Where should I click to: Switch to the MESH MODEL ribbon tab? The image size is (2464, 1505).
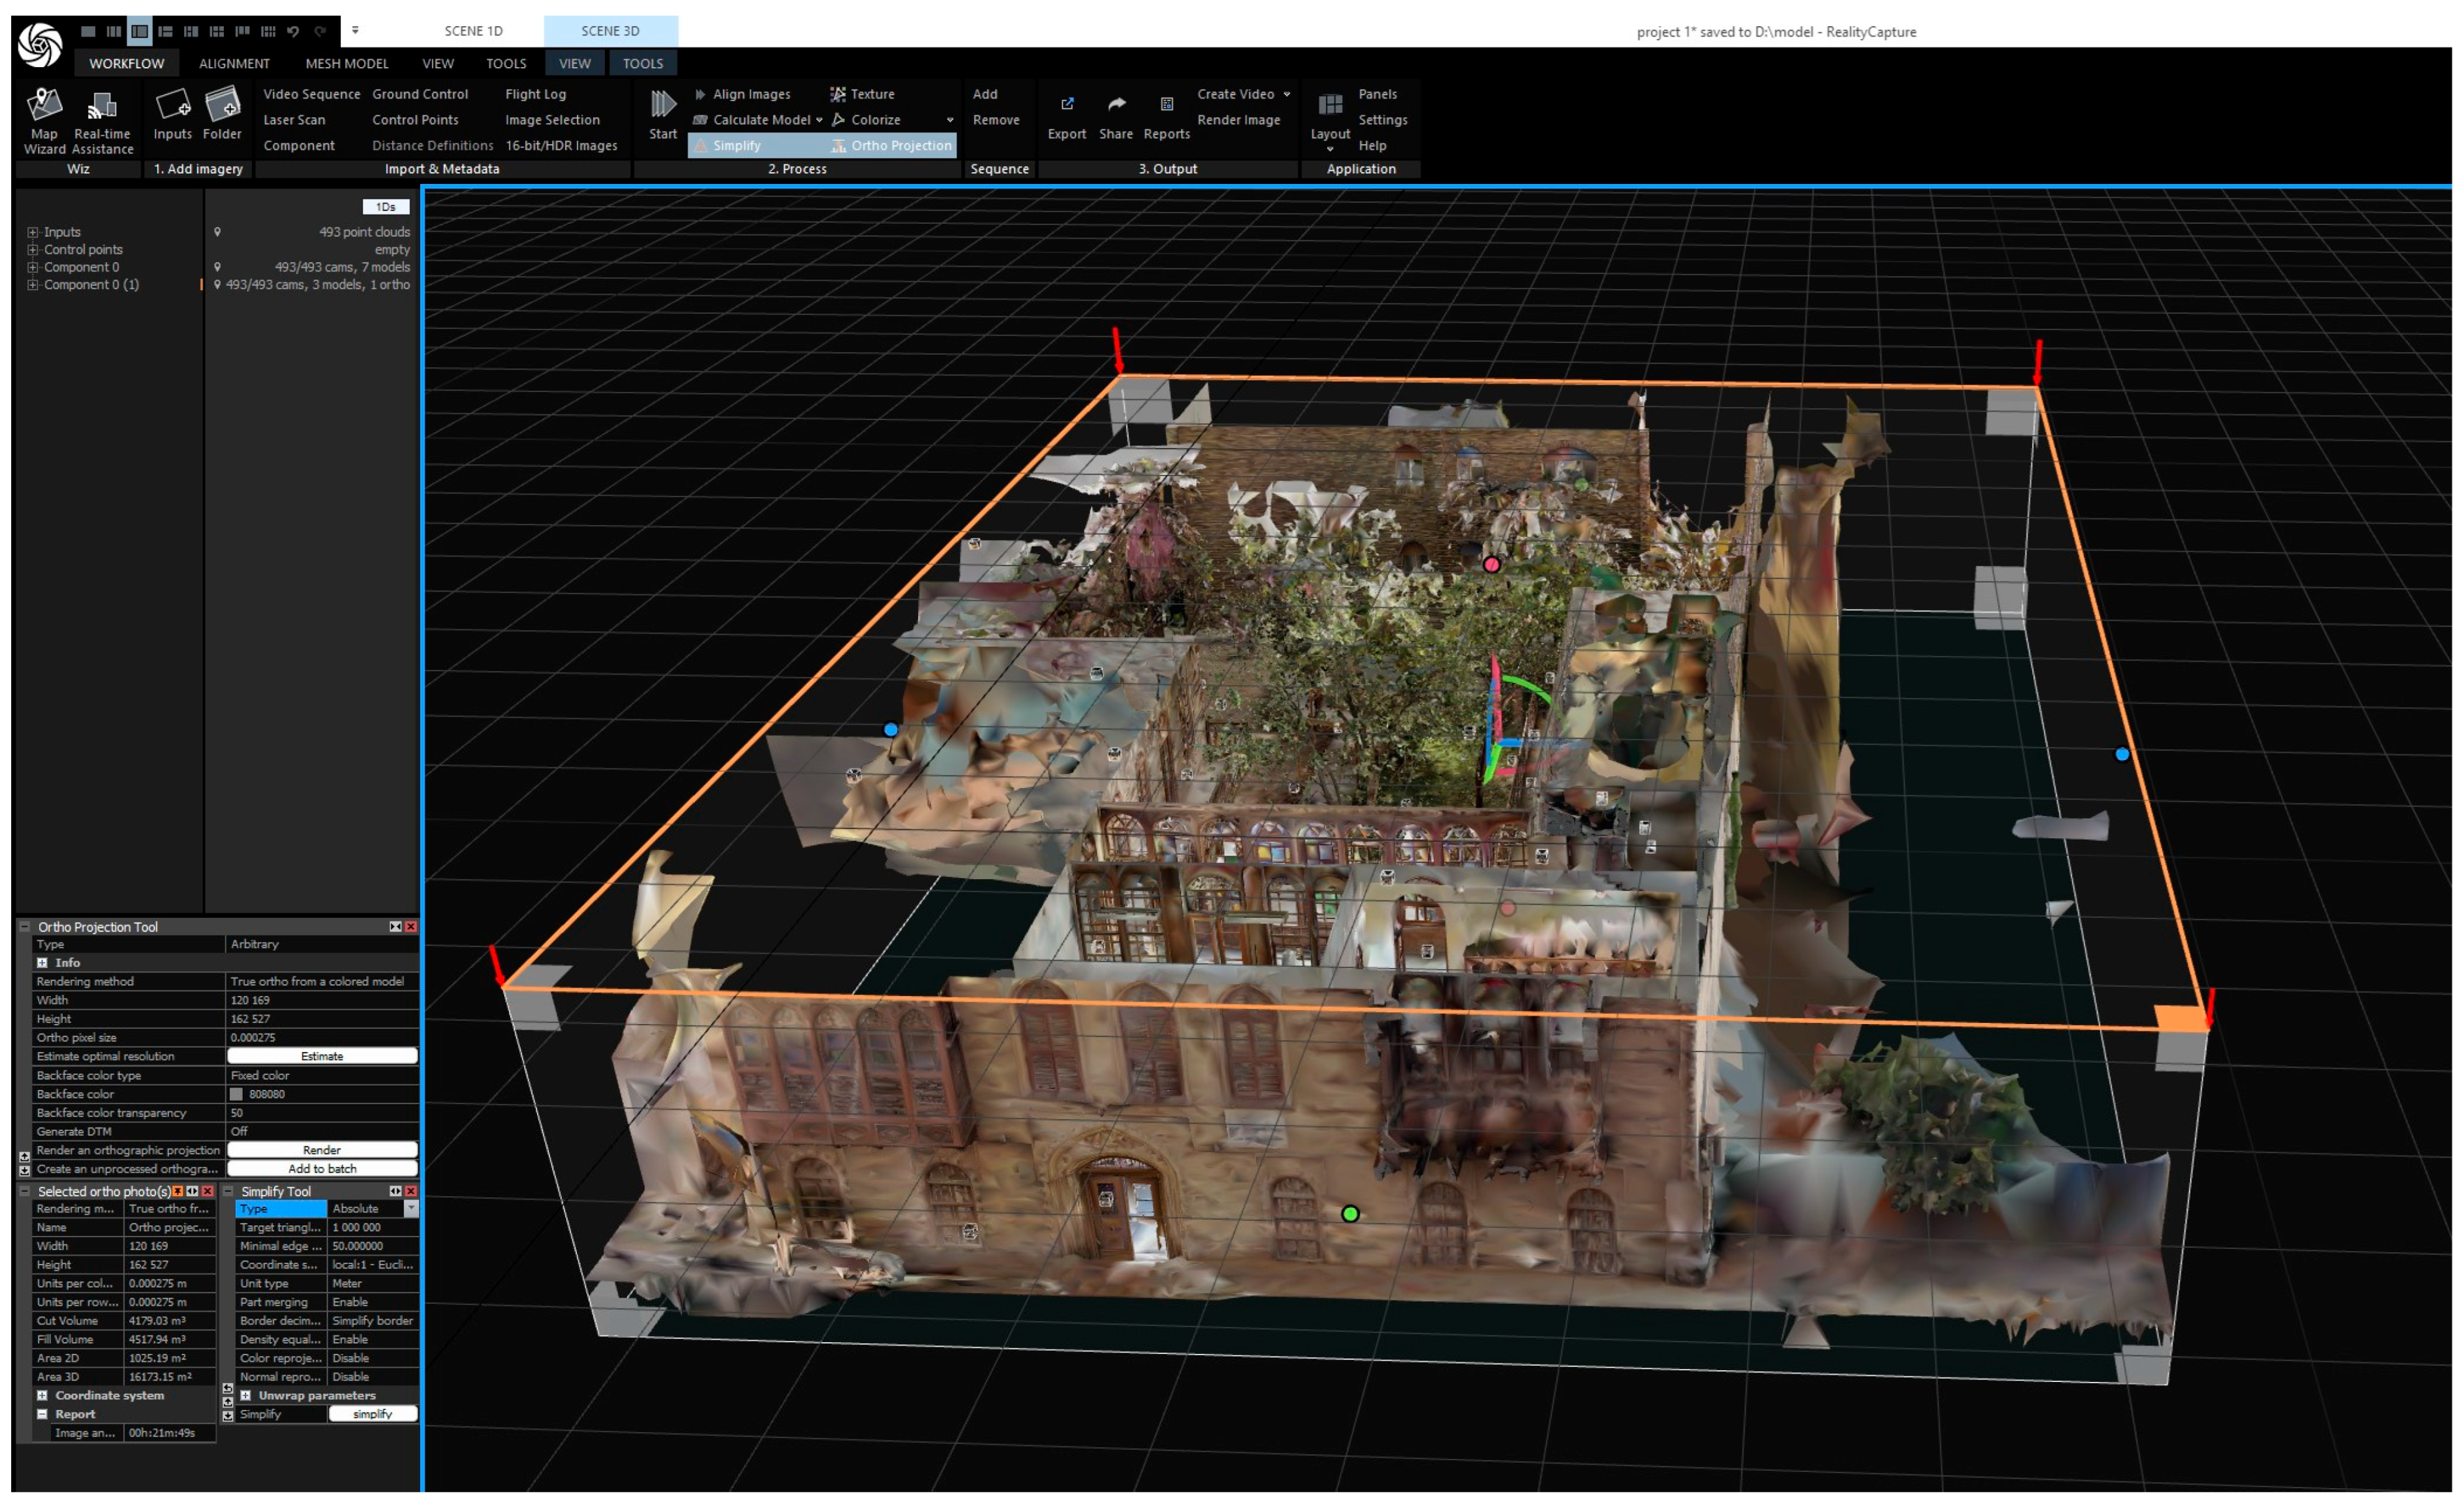(346, 63)
